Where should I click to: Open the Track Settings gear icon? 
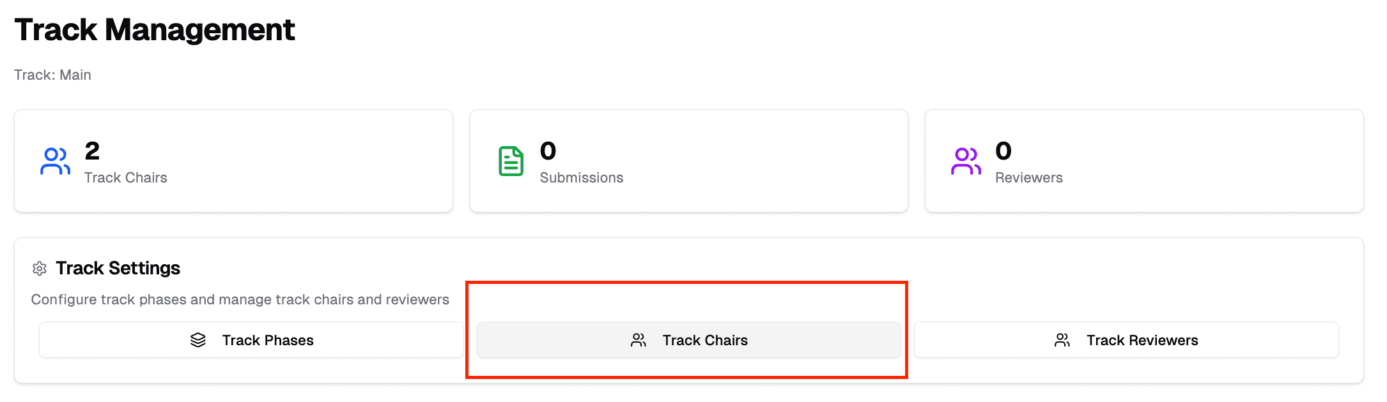point(40,269)
